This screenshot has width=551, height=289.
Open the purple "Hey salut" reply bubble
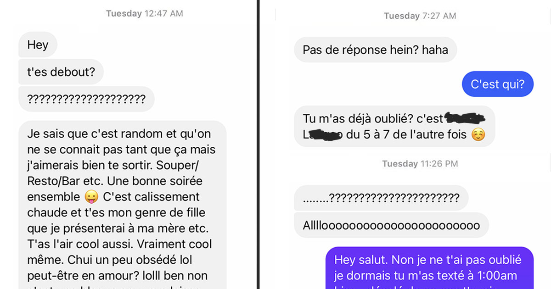[429, 268]
